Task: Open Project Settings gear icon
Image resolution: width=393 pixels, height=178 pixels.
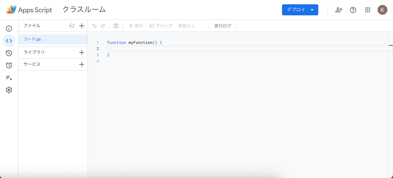Action: tap(9, 90)
